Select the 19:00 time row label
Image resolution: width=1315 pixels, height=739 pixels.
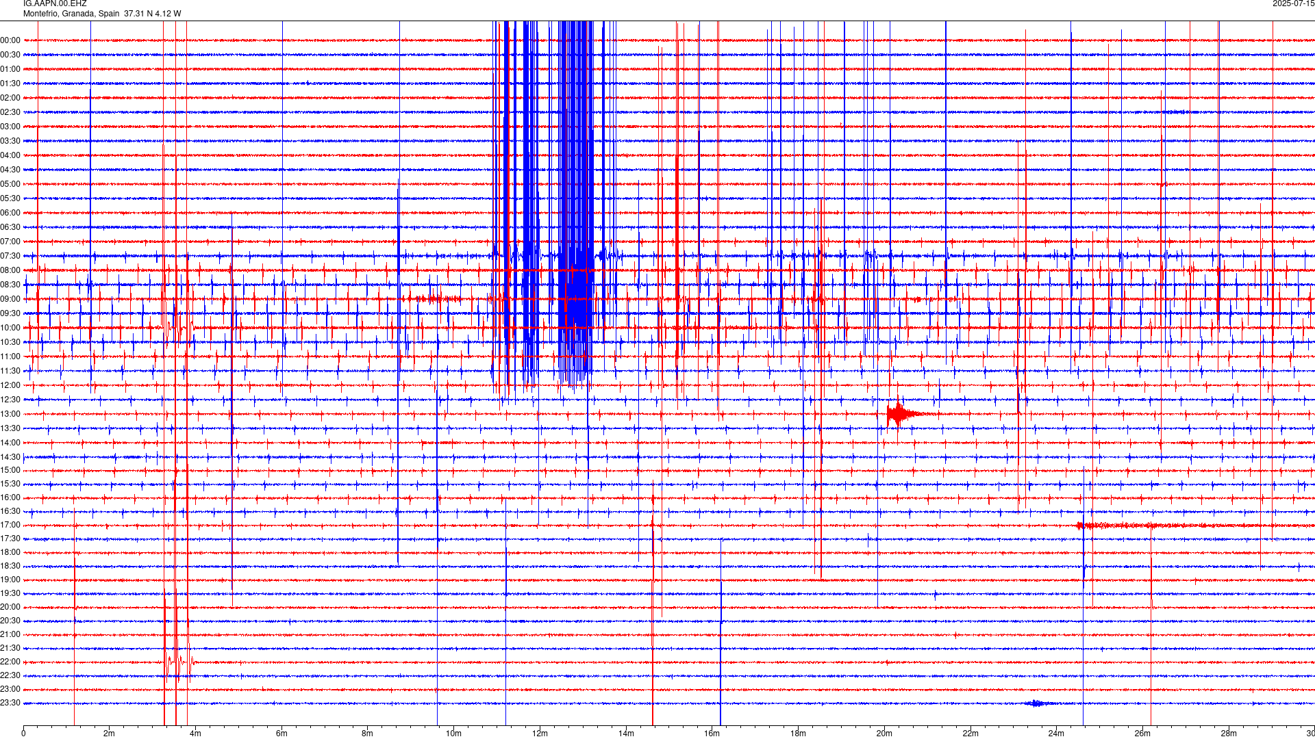click(10, 580)
